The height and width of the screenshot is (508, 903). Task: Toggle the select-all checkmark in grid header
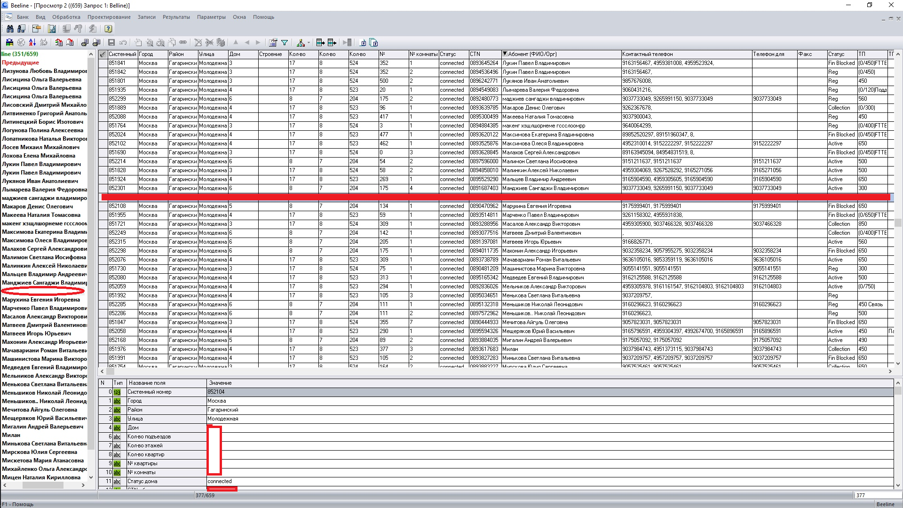tap(103, 54)
